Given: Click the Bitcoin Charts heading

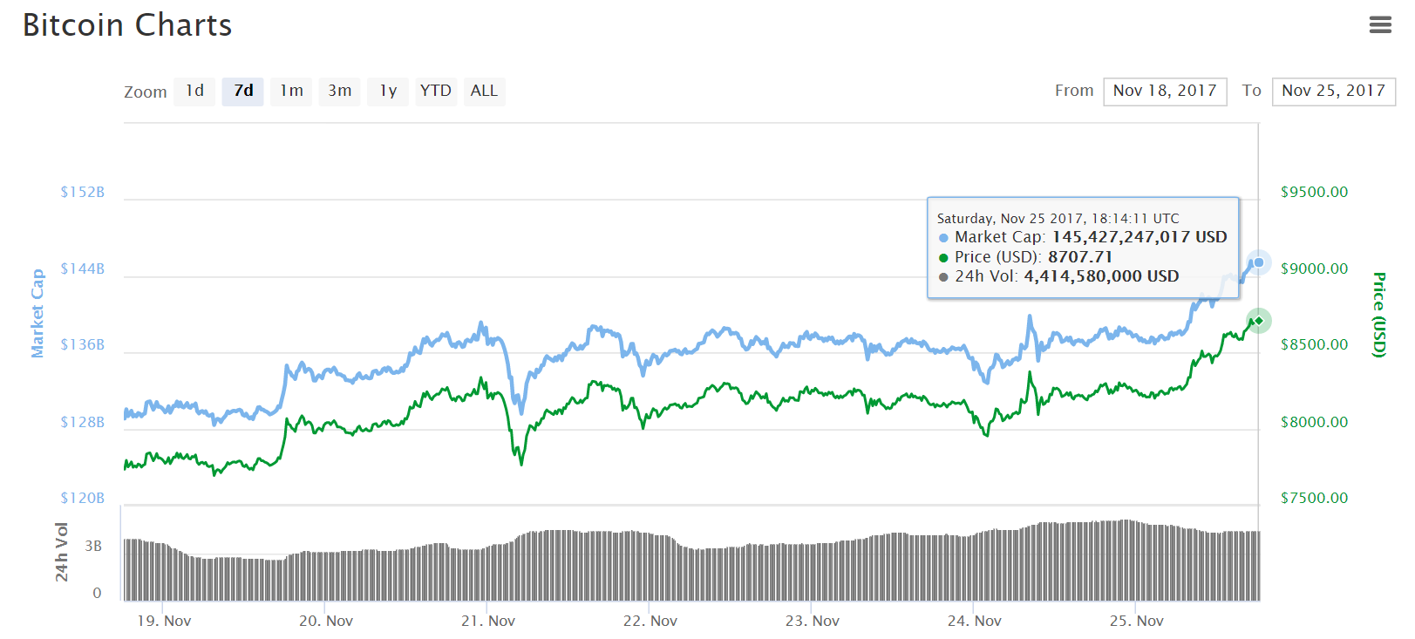Looking at the screenshot, I should 127,25.
